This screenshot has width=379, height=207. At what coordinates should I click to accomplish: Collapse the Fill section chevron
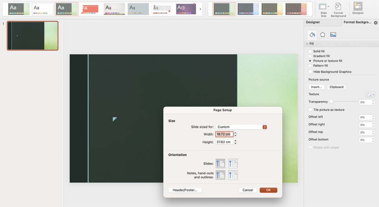(307, 43)
